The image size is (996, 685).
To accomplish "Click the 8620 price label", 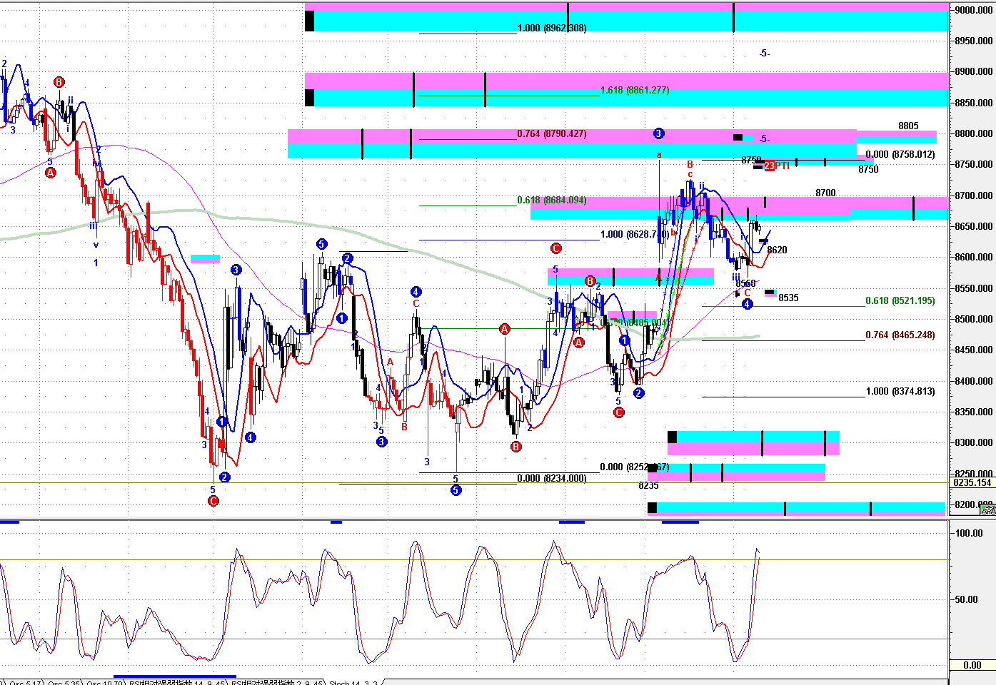I will click(x=777, y=250).
